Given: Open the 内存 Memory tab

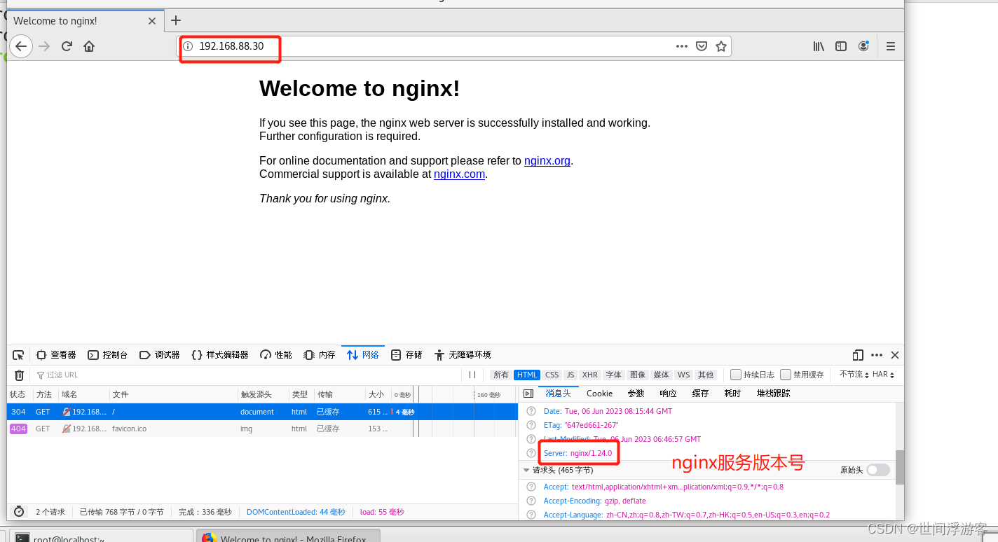Looking at the screenshot, I should pos(320,355).
